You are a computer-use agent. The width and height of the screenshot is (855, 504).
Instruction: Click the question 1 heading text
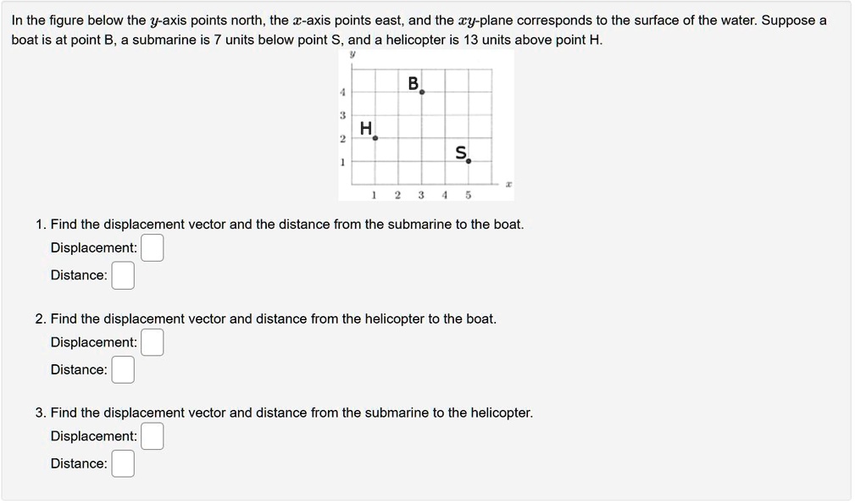click(280, 224)
